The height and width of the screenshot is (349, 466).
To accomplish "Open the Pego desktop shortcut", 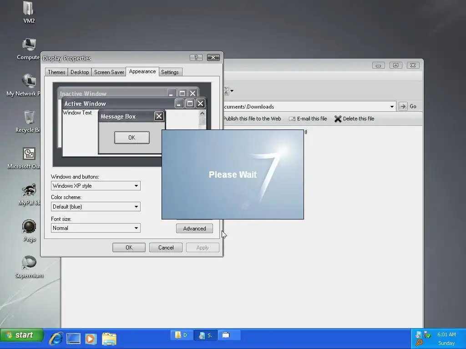I will [x=29, y=227].
